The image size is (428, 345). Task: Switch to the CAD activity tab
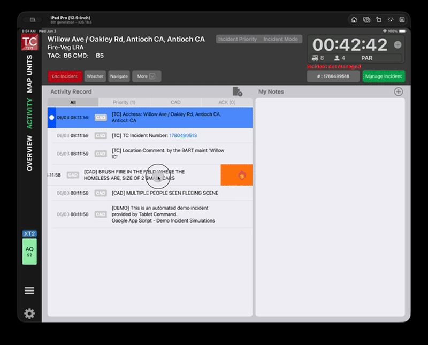pyautogui.click(x=175, y=102)
